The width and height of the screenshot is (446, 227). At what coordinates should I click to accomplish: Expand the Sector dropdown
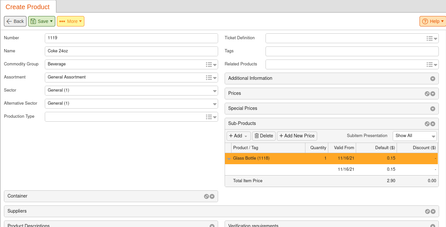click(x=215, y=91)
